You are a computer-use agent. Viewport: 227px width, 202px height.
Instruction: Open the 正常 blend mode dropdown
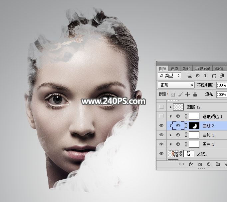(176, 85)
